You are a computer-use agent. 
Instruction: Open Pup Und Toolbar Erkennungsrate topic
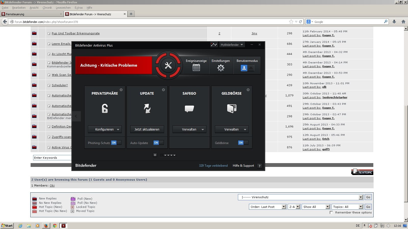click(76, 33)
